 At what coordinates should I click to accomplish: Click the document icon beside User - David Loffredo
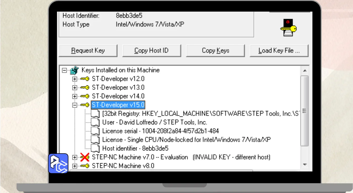[95, 122]
